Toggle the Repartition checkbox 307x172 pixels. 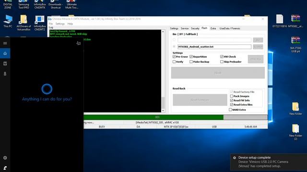pos(191,56)
